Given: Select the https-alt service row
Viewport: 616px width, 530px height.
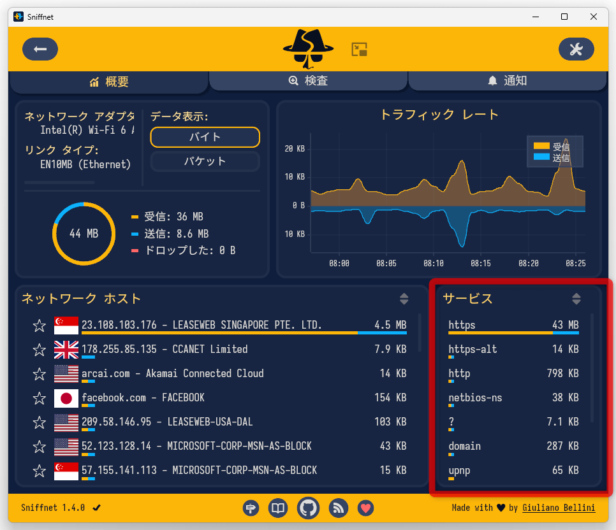Looking at the screenshot, I should click(513, 350).
